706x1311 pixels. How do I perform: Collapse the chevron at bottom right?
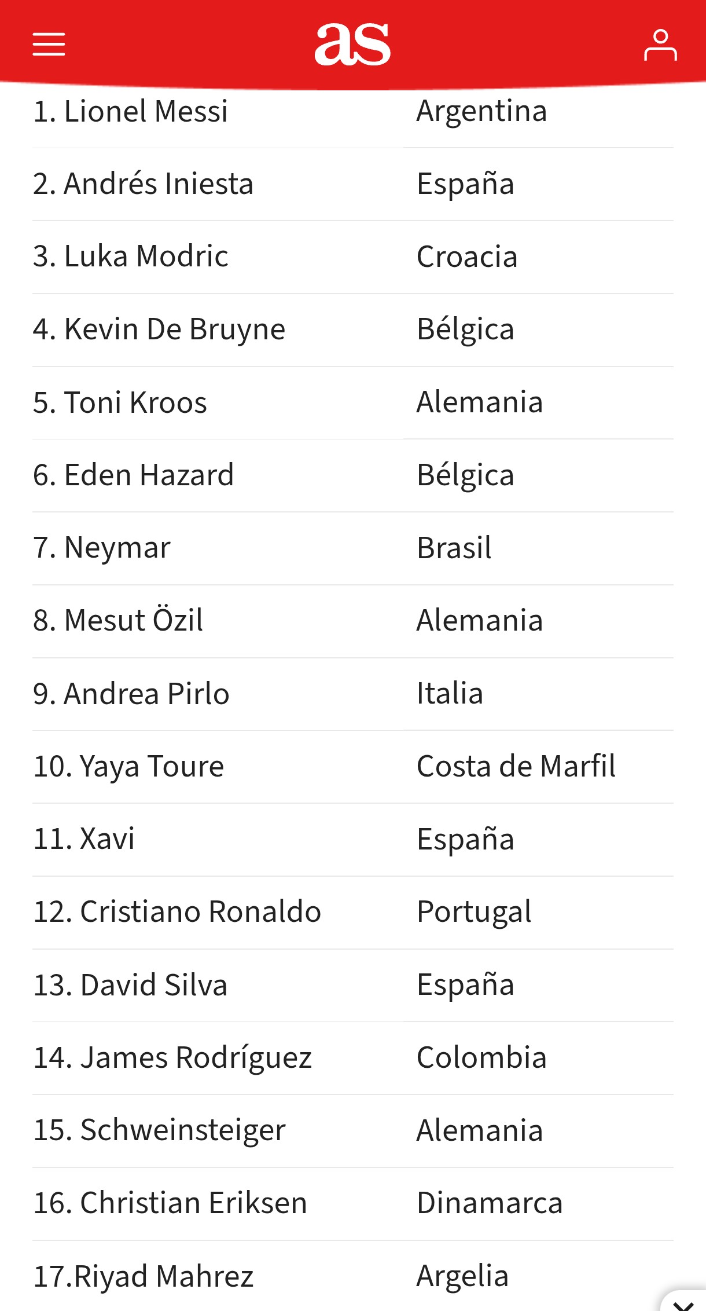coord(684,1303)
